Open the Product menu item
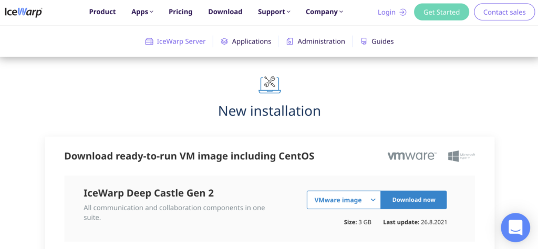 pyautogui.click(x=102, y=12)
